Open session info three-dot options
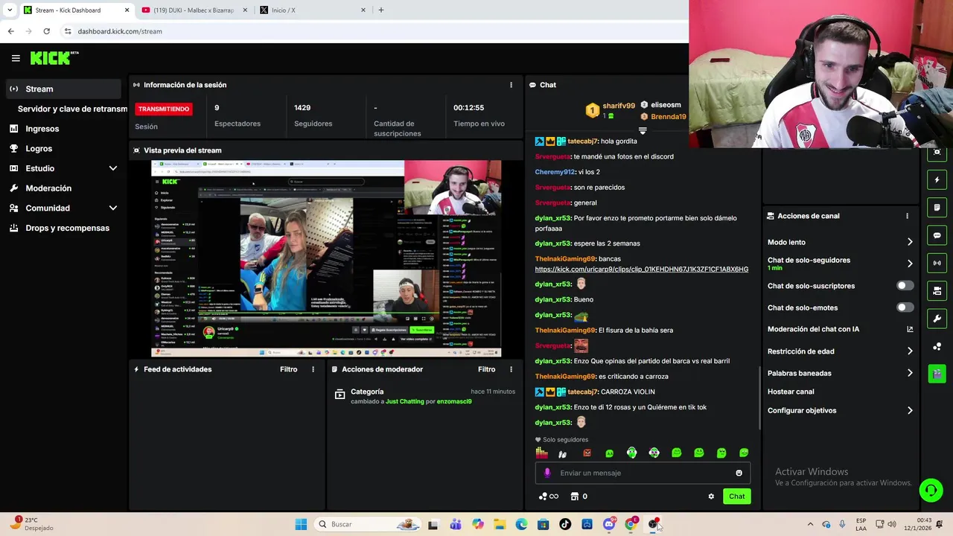Image resolution: width=953 pixels, height=536 pixels. click(511, 85)
